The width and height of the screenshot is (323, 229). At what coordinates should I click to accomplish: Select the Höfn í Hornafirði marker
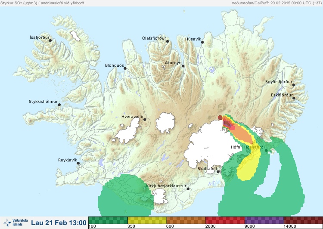pyautogui.click(x=266, y=151)
